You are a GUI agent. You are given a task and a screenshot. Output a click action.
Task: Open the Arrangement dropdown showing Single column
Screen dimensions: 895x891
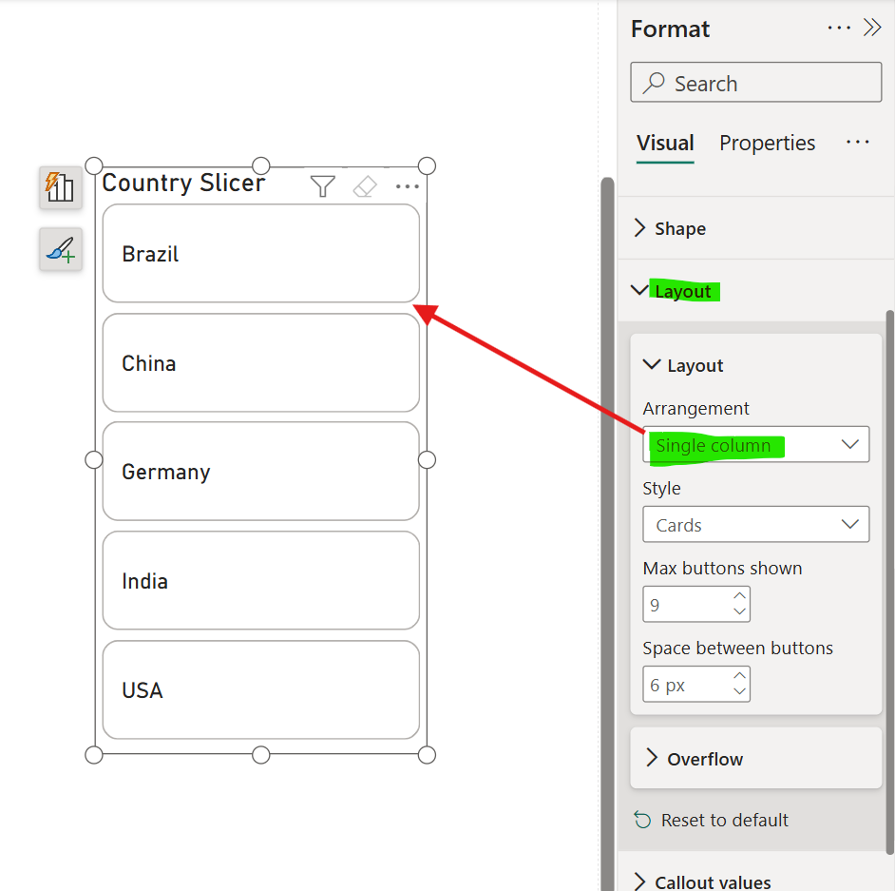[x=755, y=444]
